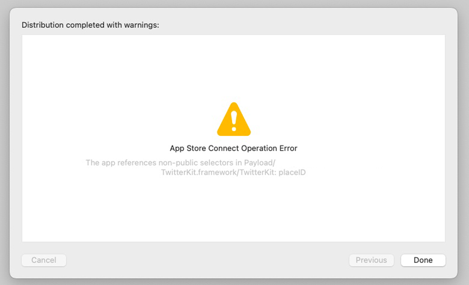
Task: Click the word 'warnings:' in the dialog title
Action: click(141, 25)
